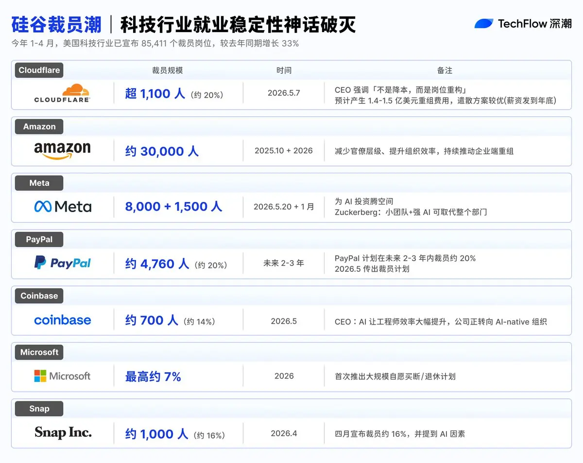
Task: Click the 未来 2-3 年 time cell
Action: [284, 263]
